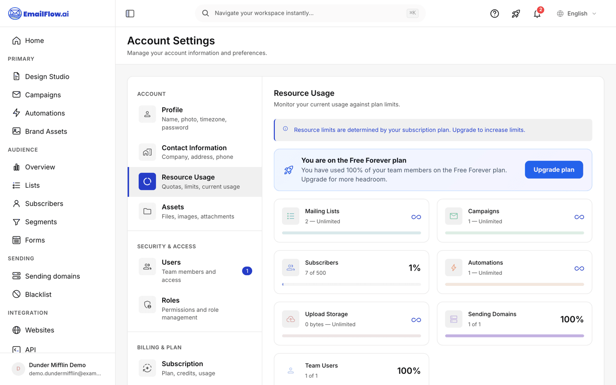Click the Contact Information building icon
616x385 pixels.
147,152
